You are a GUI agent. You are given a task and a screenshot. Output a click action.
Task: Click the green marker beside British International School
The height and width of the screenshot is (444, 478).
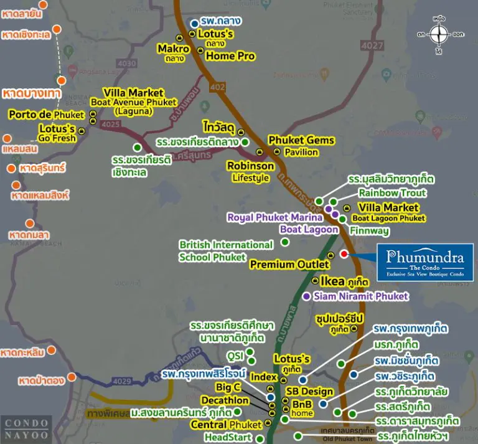tap(285, 242)
